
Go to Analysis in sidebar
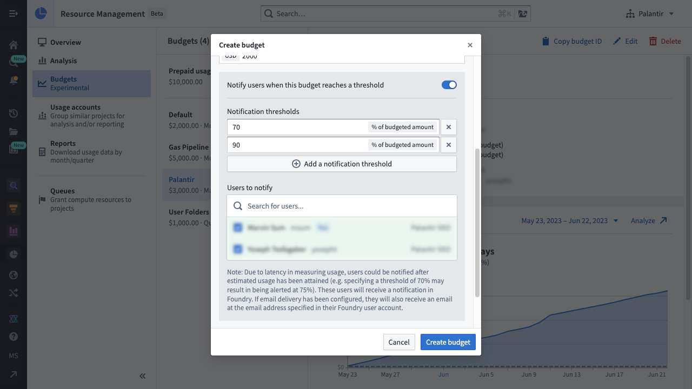click(x=91, y=61)
